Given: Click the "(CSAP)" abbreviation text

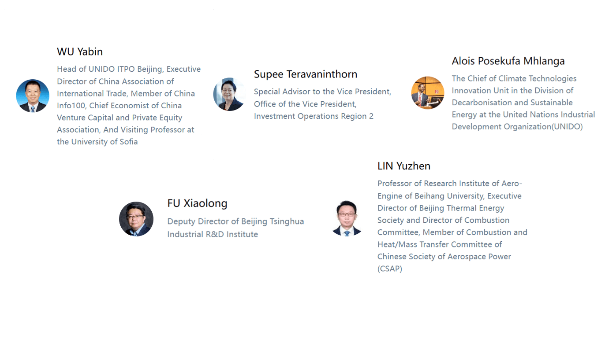Looking at the screenshot, I should (390, 269).
